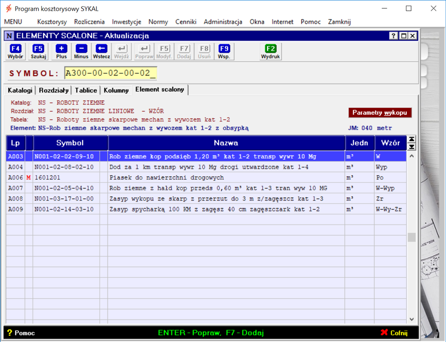Select row A004 Dod za 1 km transp

coord(206,167)
